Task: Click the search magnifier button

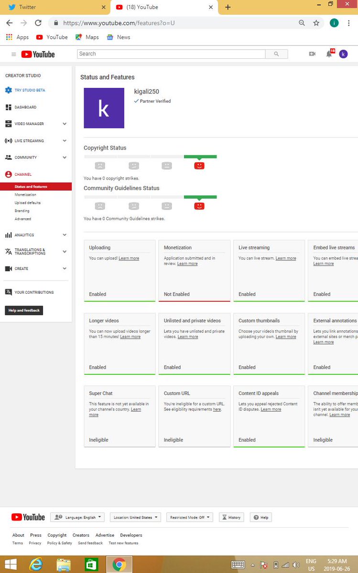Action: 277,54
